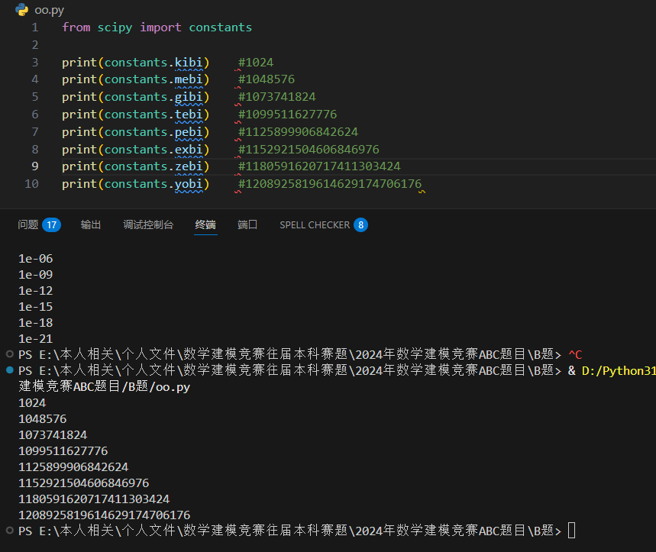Click the Python file icon beside oo.py

[x=21, y=10]
